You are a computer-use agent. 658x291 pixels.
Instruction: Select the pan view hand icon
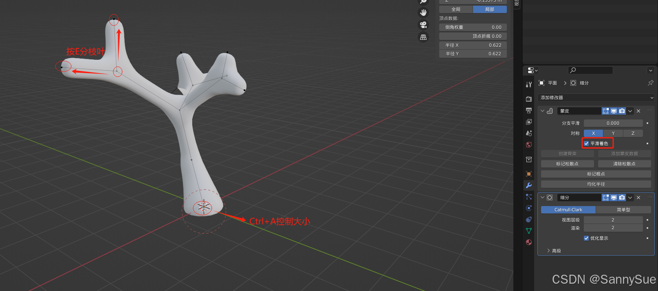tap(424, 13)
